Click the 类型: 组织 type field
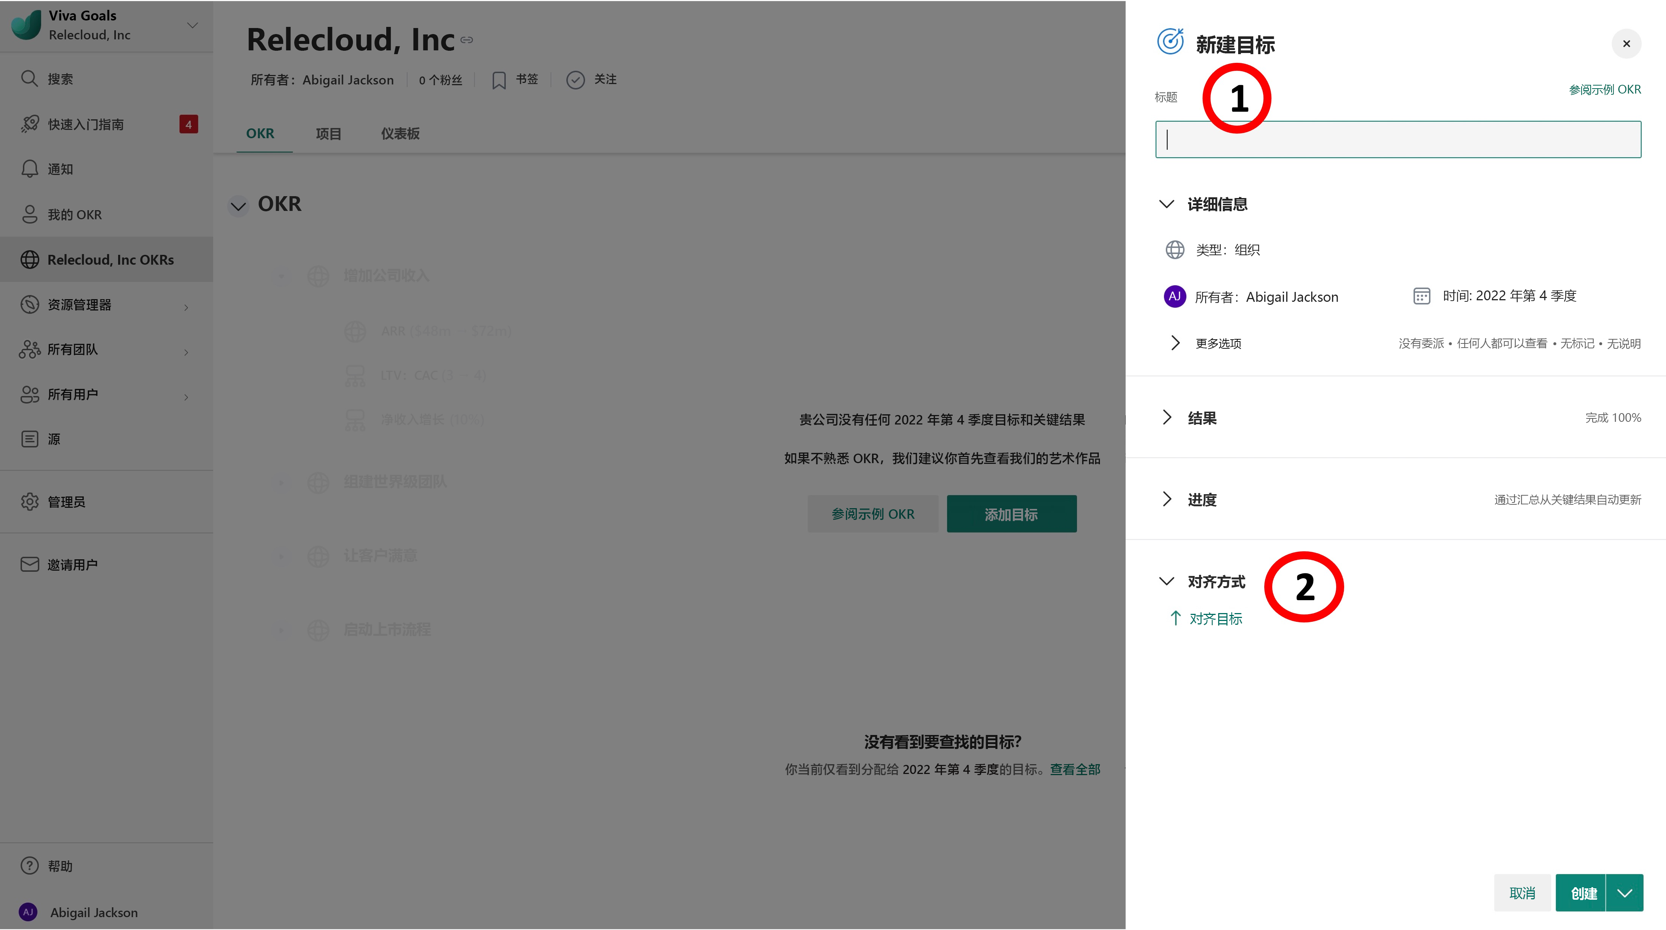Image resolution: width=1666 pixels, height=930 pixels. click(1227, 250)
